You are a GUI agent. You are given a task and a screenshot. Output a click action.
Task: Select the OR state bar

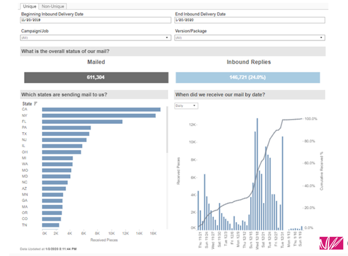[52, 213]
